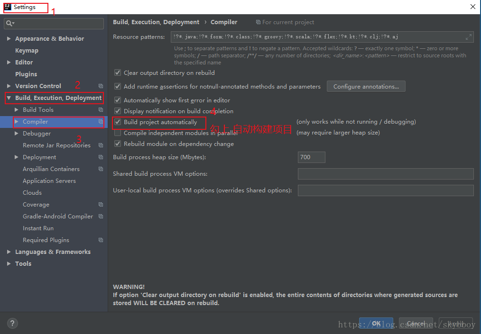Expand the Compiler node arrow
481x334 pixels.
17,122
